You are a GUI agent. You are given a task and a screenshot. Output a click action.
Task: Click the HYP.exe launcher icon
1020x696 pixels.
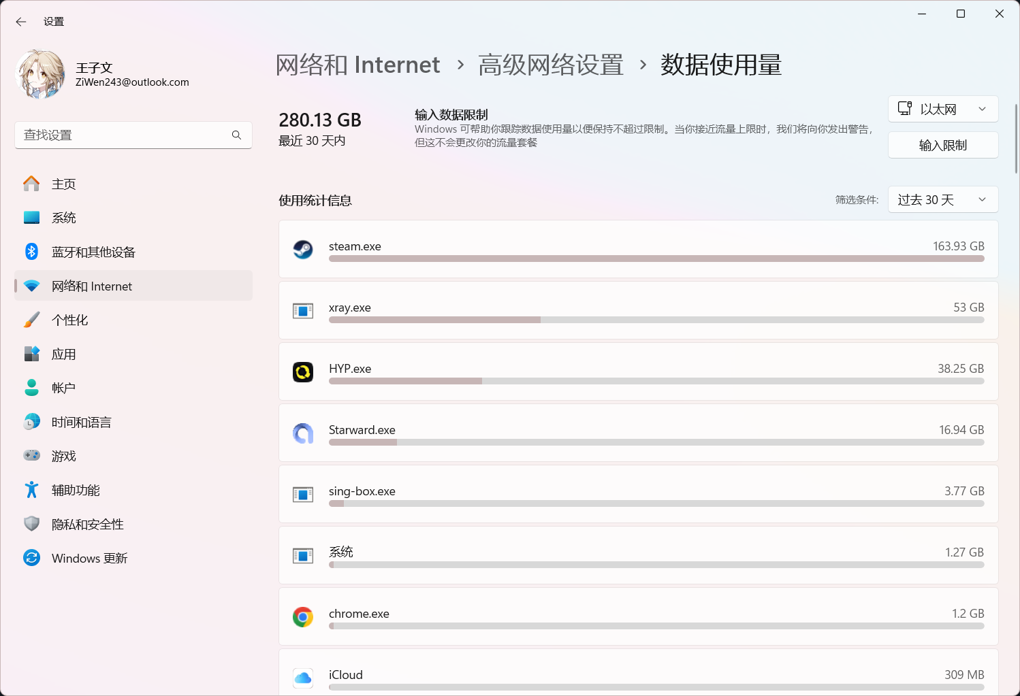(x=303, y=372)
